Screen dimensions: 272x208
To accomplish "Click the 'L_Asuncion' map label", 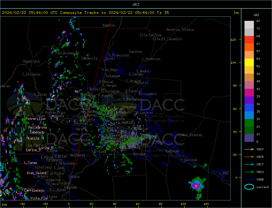I will [x=151, y=59].
